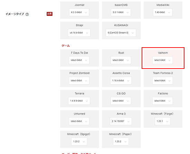Select the Minecraft (Spigot) title
The width and height of the screenshot is (190, 154).
[79, 134]
